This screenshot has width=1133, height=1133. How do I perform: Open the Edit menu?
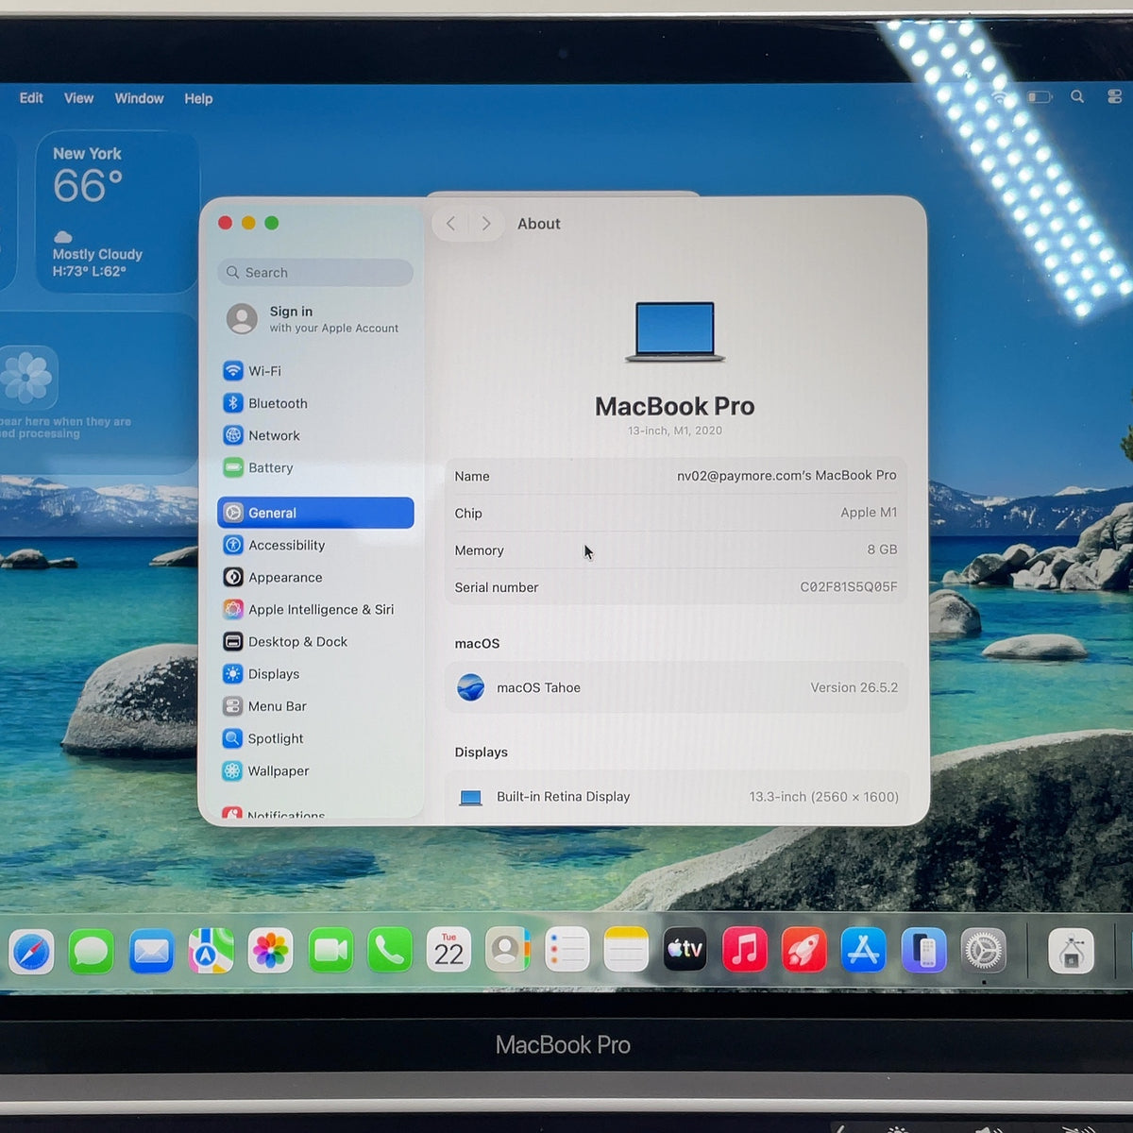click(31, 98)
